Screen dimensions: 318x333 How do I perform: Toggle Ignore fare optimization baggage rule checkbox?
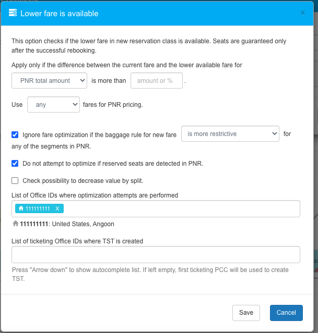[x=15, y=134]
